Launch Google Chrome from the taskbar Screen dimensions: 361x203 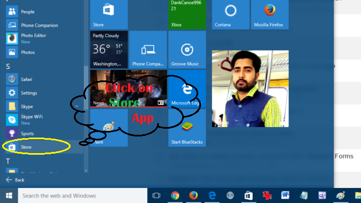175,196
